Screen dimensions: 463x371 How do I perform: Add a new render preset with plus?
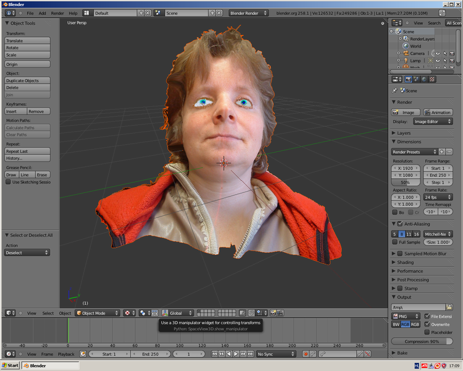pos(441,151)
